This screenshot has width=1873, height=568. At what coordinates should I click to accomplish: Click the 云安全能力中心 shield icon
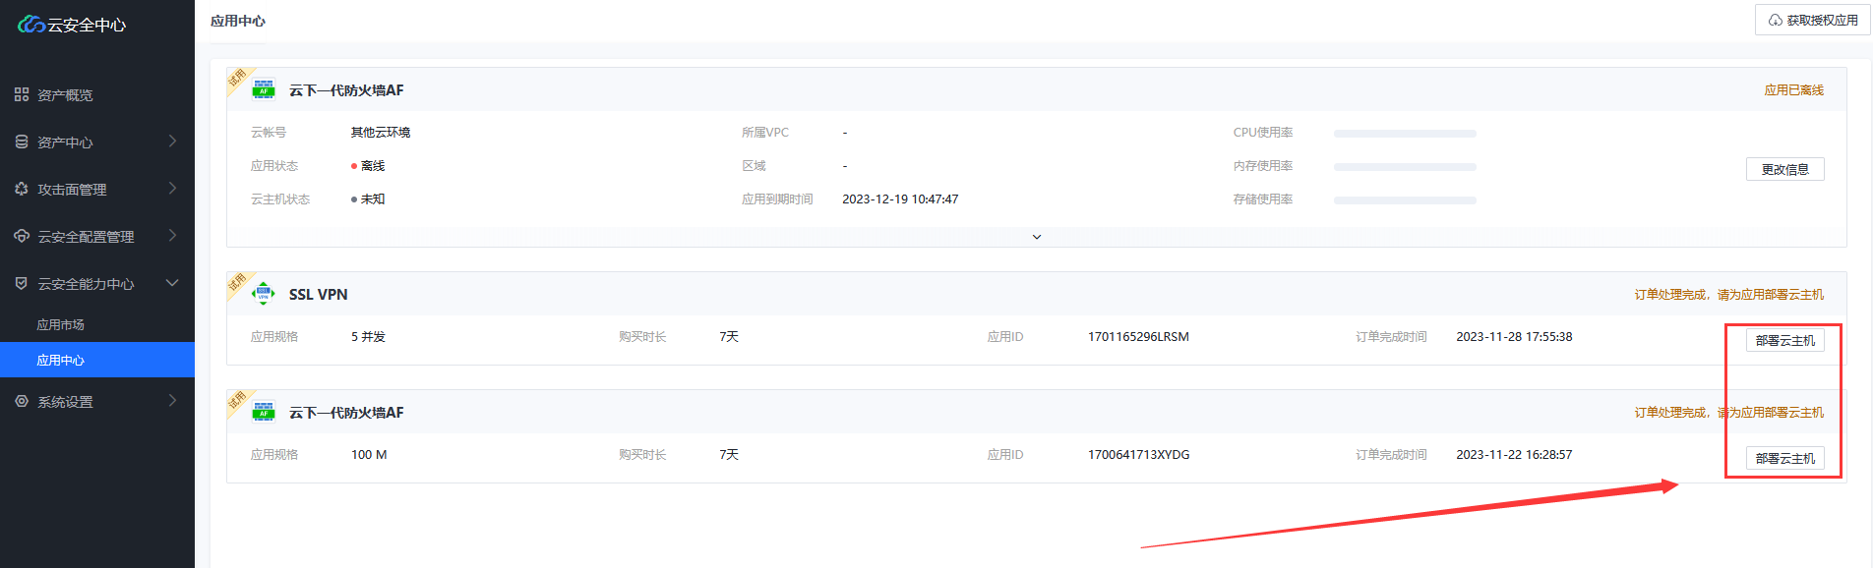[22, 283]
